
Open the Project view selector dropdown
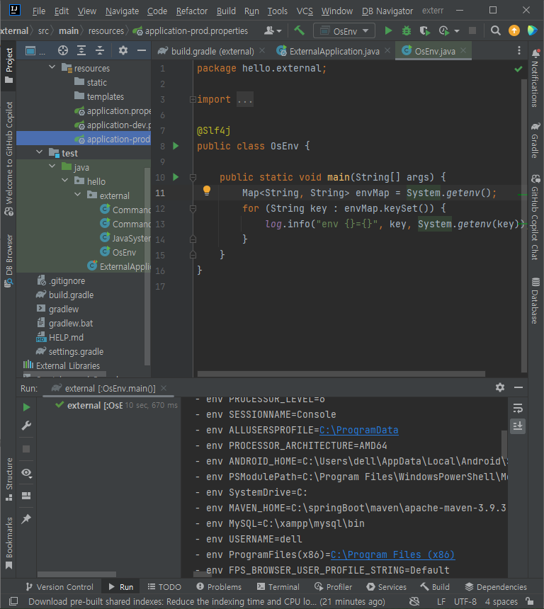tap(35, 50)
